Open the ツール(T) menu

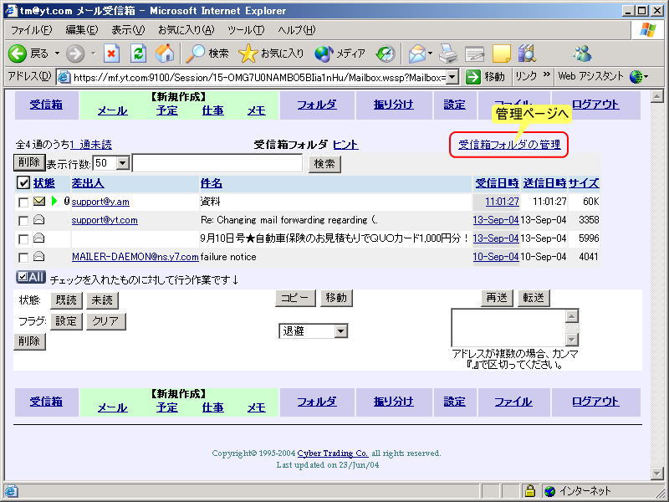pos(246,30)
